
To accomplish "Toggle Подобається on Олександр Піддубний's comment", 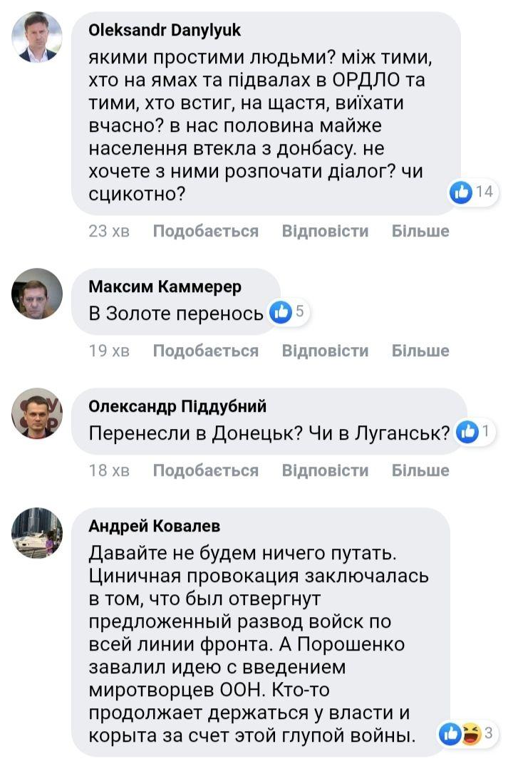I will coord(205,470).
